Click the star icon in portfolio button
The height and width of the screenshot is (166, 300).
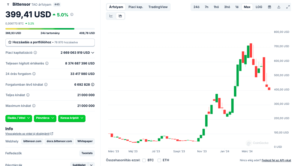point(10,42)
